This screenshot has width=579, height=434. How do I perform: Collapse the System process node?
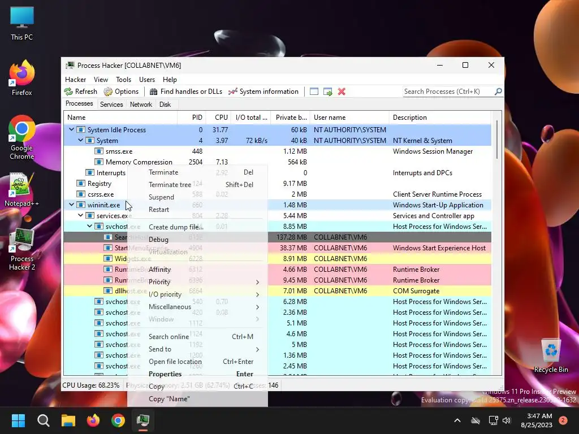click(x=80, y=140)
